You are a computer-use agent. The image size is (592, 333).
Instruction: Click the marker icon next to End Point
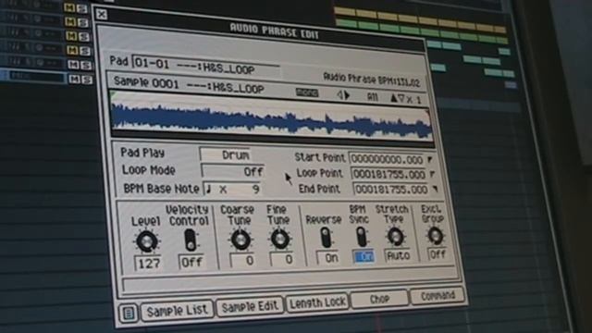(435, 189)
